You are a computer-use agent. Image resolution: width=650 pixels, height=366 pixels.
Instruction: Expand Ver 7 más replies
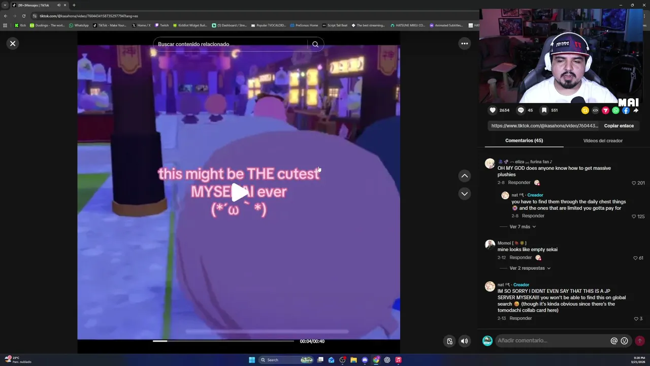[x=523, y=227]
